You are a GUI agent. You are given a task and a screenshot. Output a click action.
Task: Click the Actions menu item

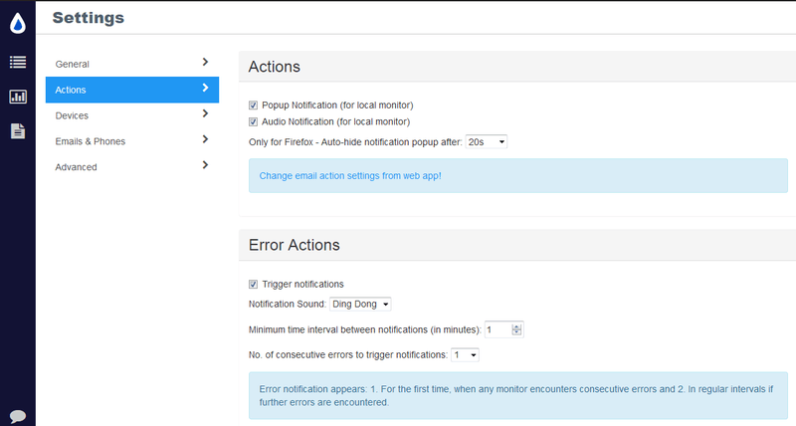131,90
